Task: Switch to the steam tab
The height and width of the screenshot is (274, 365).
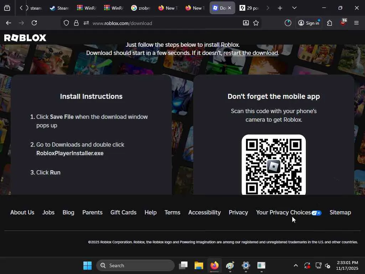Action: pos(34,8)
